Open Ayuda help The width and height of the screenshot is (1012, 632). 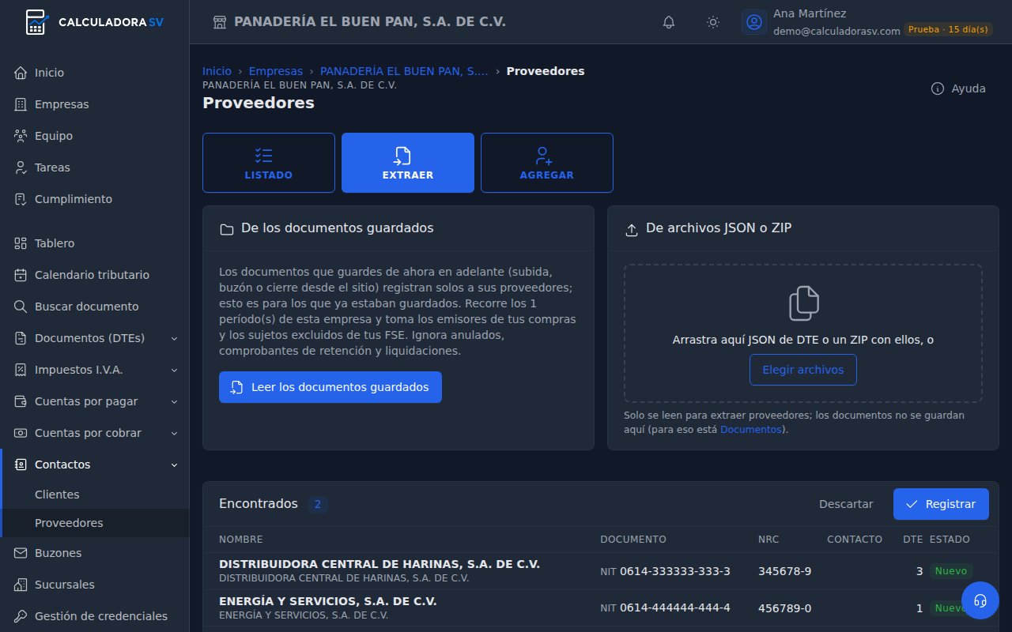(958, 88)
